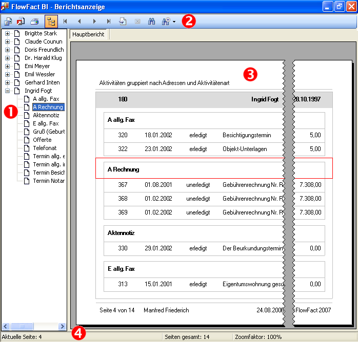Go to the next report page
358x342 pixels.
94,22
